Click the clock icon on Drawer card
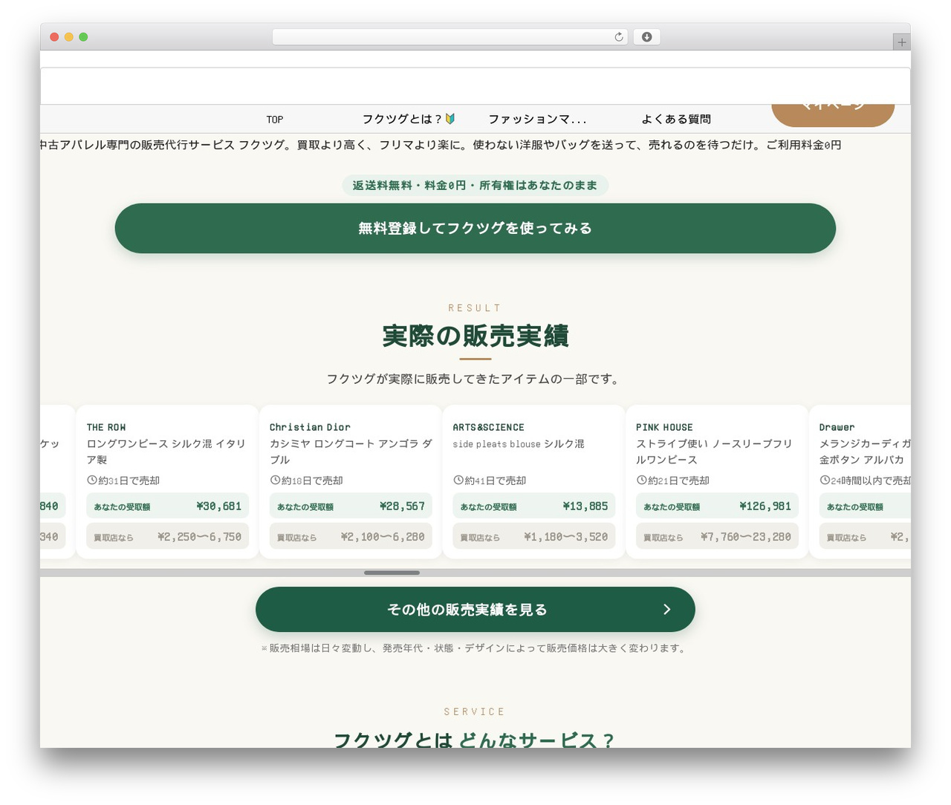Screen dimensions: 951x805 (x=825, y=480)
